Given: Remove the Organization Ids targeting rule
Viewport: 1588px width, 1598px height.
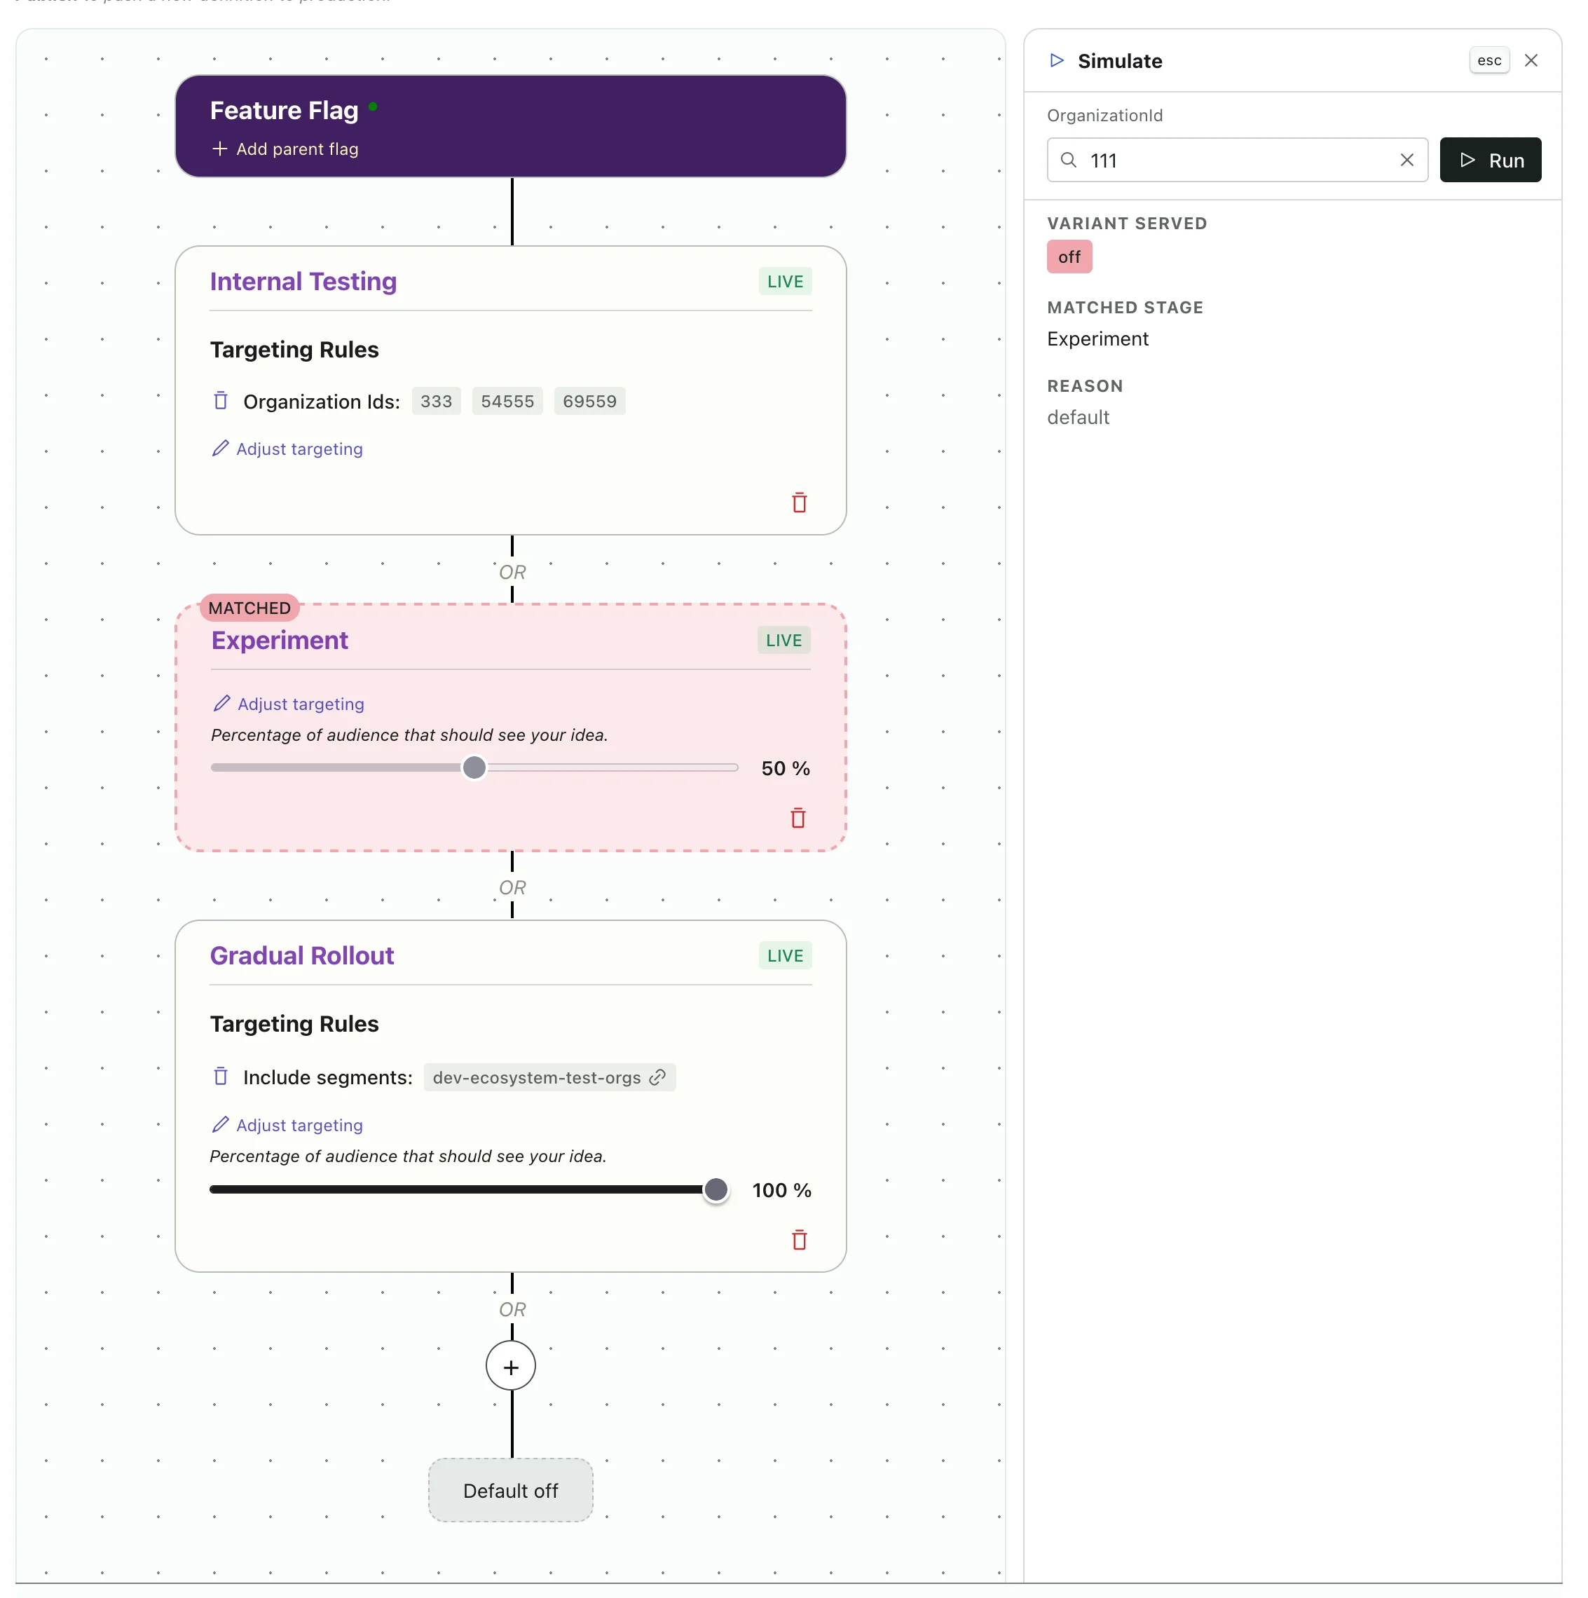Looking at the screenshot, I should (221, 401).
